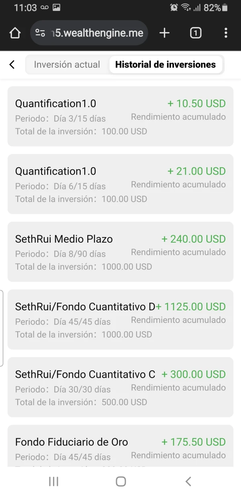Open Quantification1.0 entry with +21.00 USD

[x=120, y=184]
